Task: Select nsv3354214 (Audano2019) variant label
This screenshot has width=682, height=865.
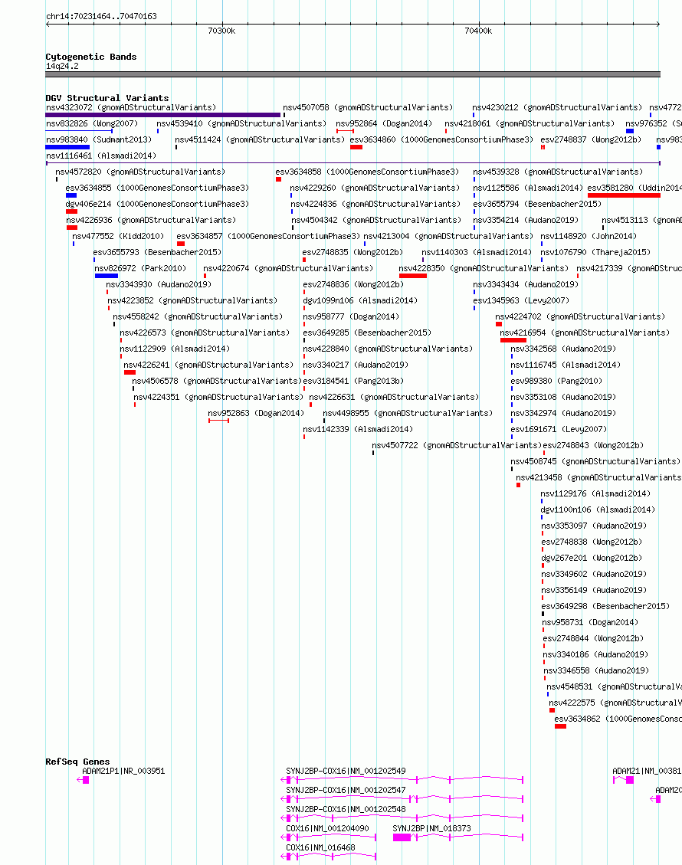Action: click(x=526, y=220)
